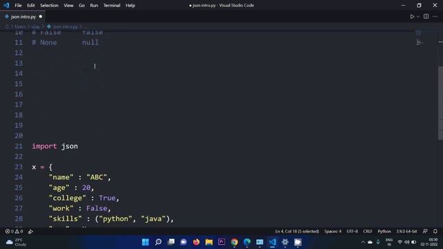Viewport: 443px width, 249px height.
Task: Open the File menu
Action: tap(18, 6)
